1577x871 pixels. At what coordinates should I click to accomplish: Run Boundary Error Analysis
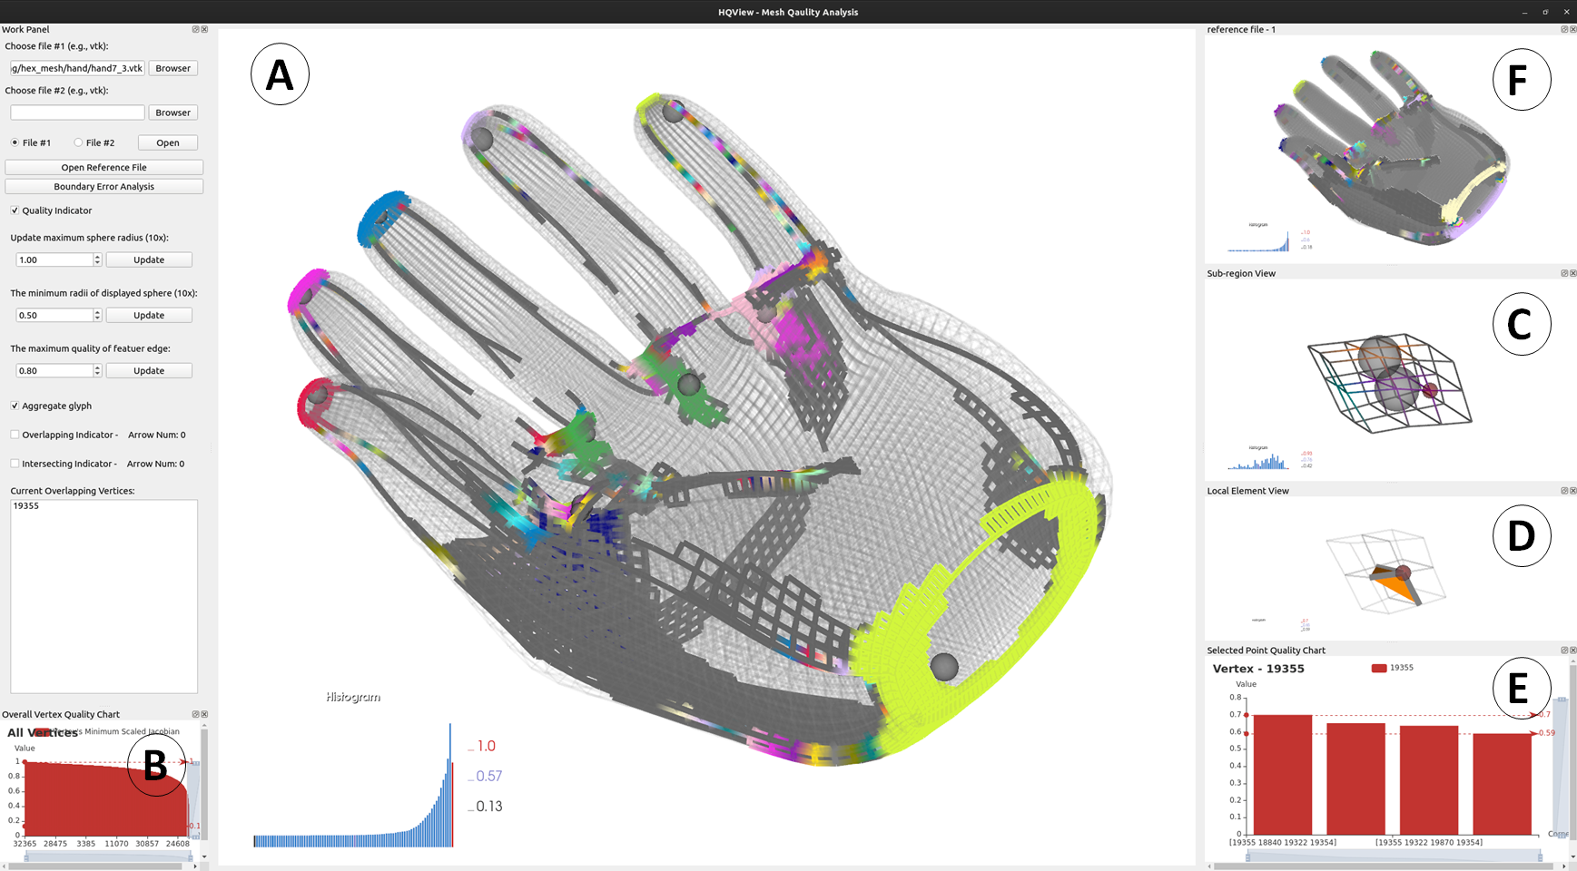point(103,187)
